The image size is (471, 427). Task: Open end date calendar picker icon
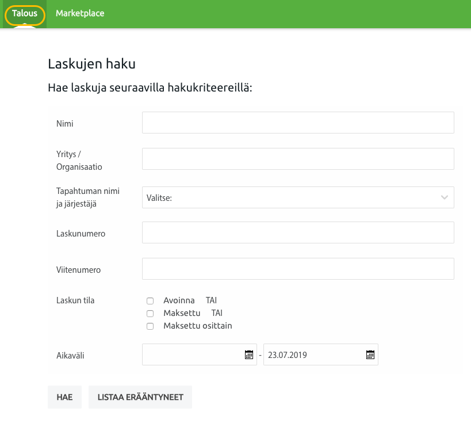click(370, 355)
